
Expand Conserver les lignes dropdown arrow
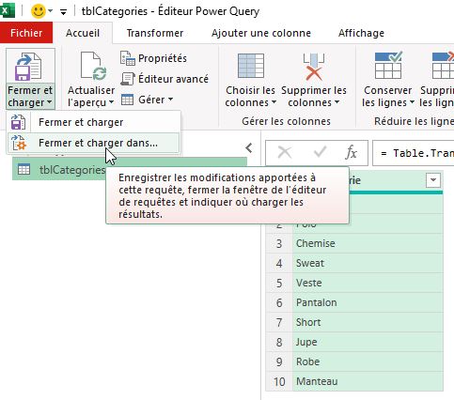pyautogui.click(x=412, y=102)
